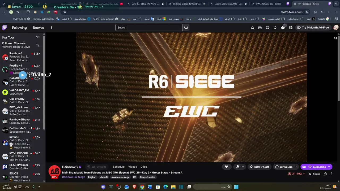340x191 pixels.
Task: Open the Browse page
Action: 38,28
